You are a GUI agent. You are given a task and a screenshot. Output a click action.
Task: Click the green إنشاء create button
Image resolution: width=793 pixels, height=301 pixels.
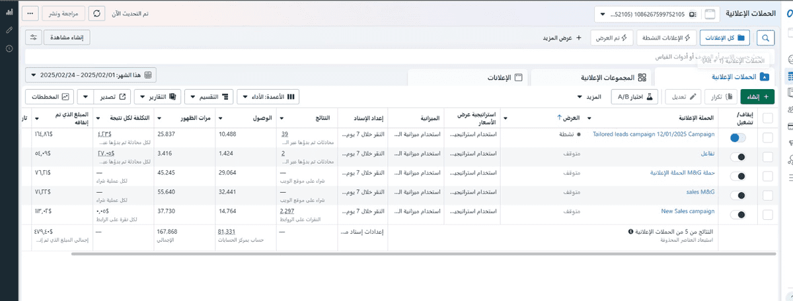(757, 97)
